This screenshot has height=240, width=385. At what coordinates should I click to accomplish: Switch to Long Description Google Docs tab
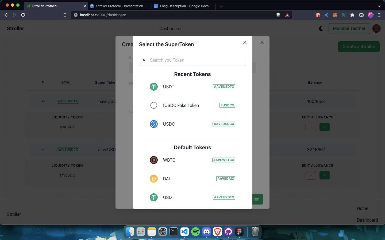[x=184, y=6]
